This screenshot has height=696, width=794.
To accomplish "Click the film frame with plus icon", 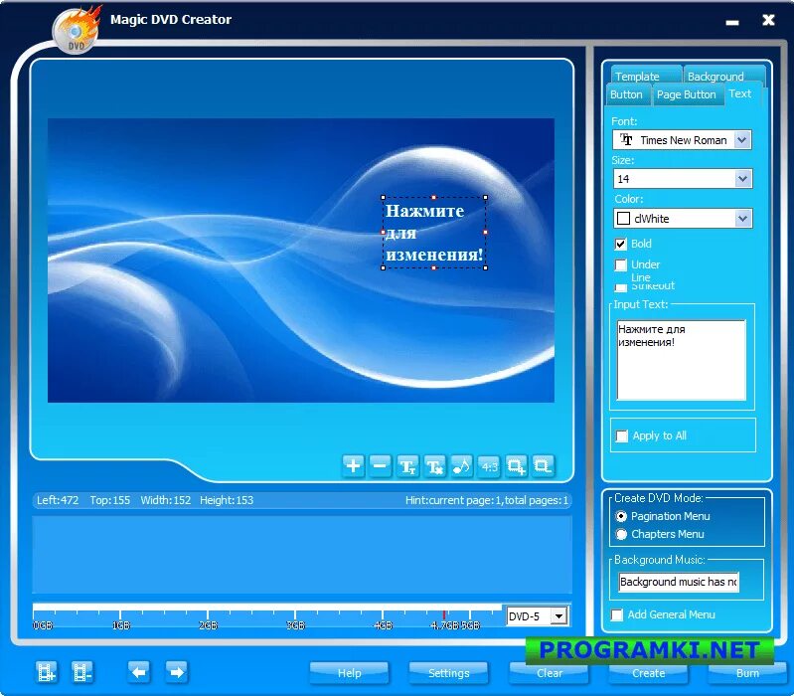I will (516, 465).
